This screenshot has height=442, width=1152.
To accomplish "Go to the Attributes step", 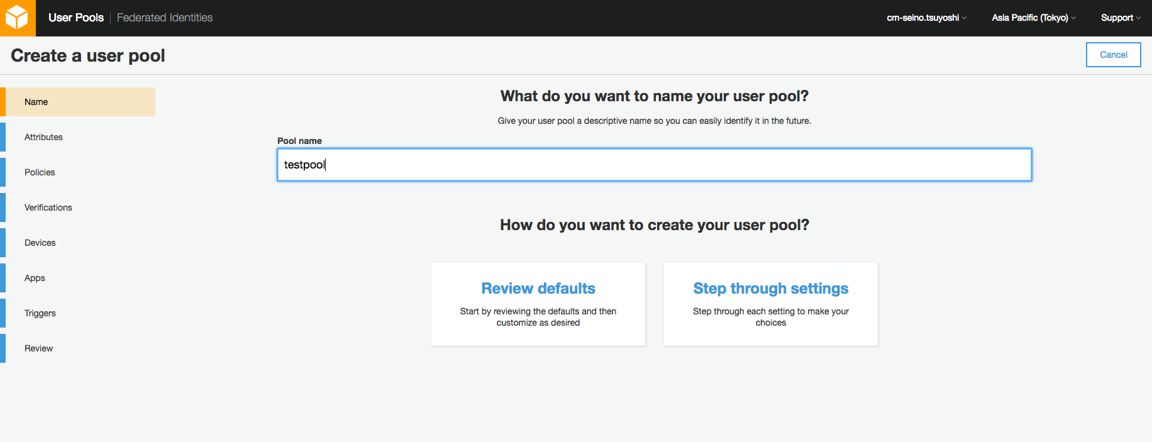I will pos(43,137).
